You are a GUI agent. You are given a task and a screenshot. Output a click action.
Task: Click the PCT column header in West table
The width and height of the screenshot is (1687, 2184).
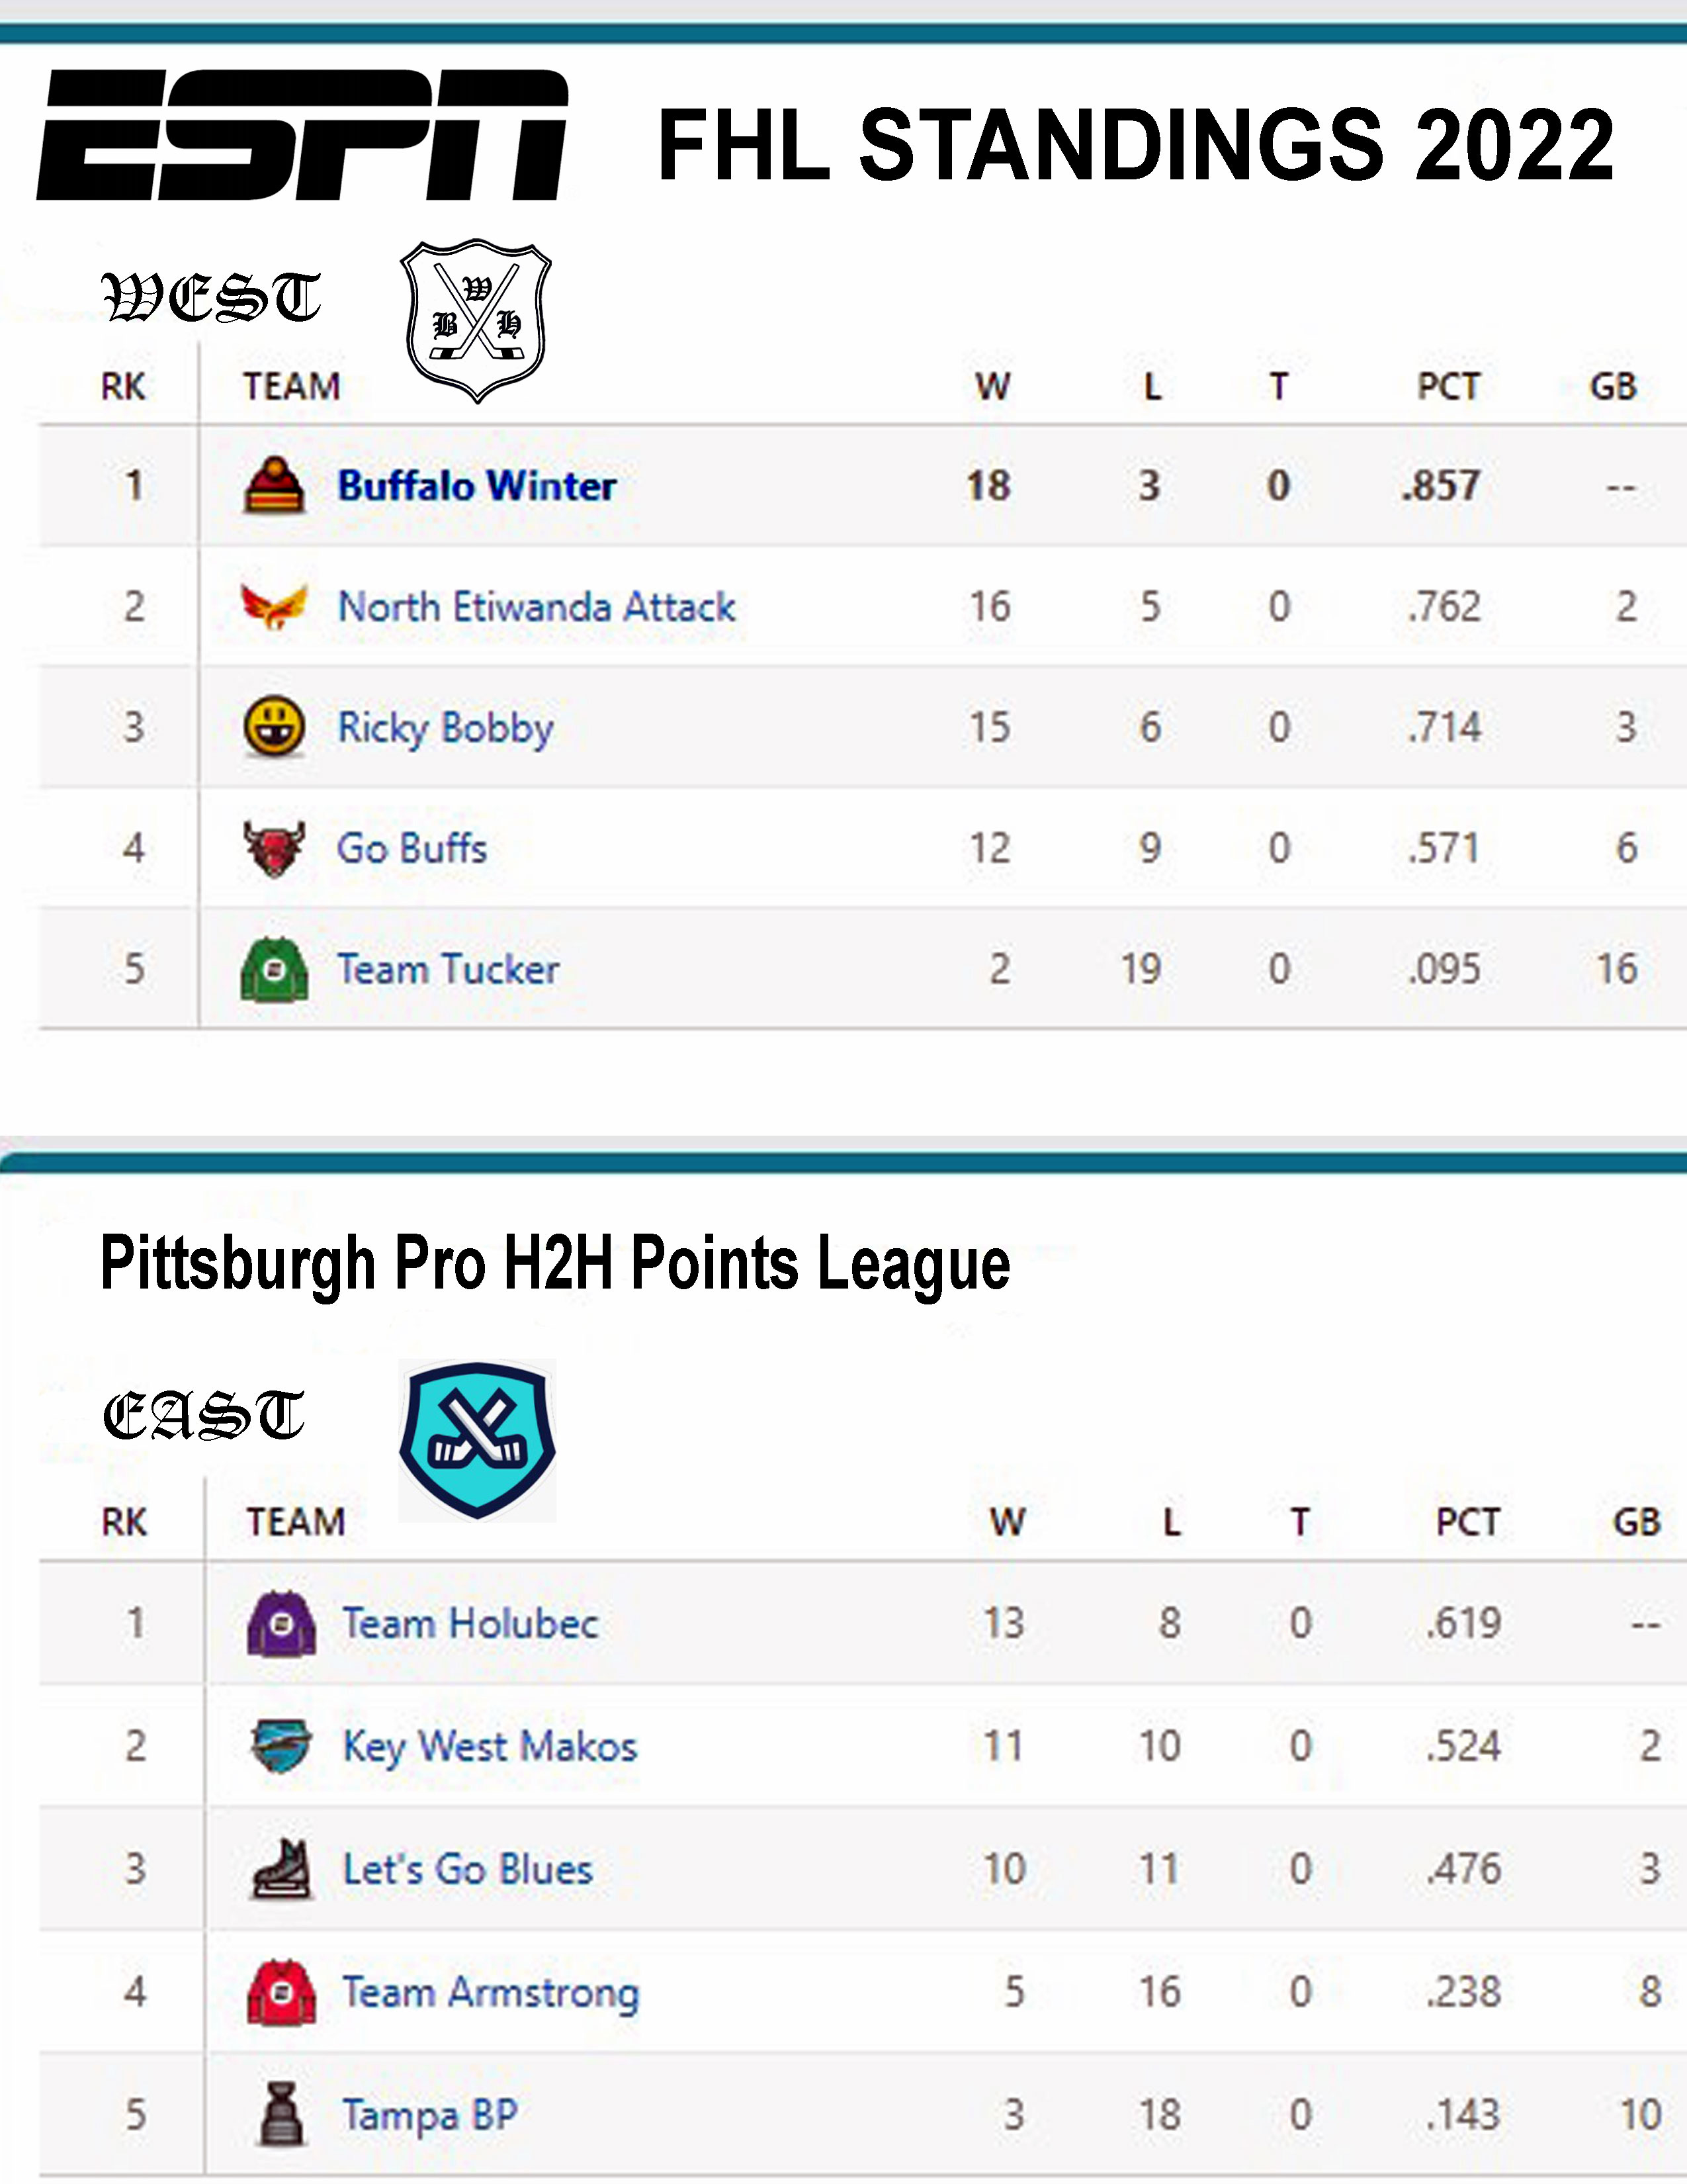pyautogui.click(x=1448, y=386)
